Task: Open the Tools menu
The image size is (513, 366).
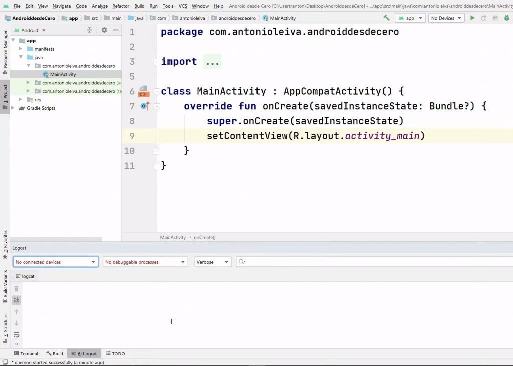Action: [168, 6]
